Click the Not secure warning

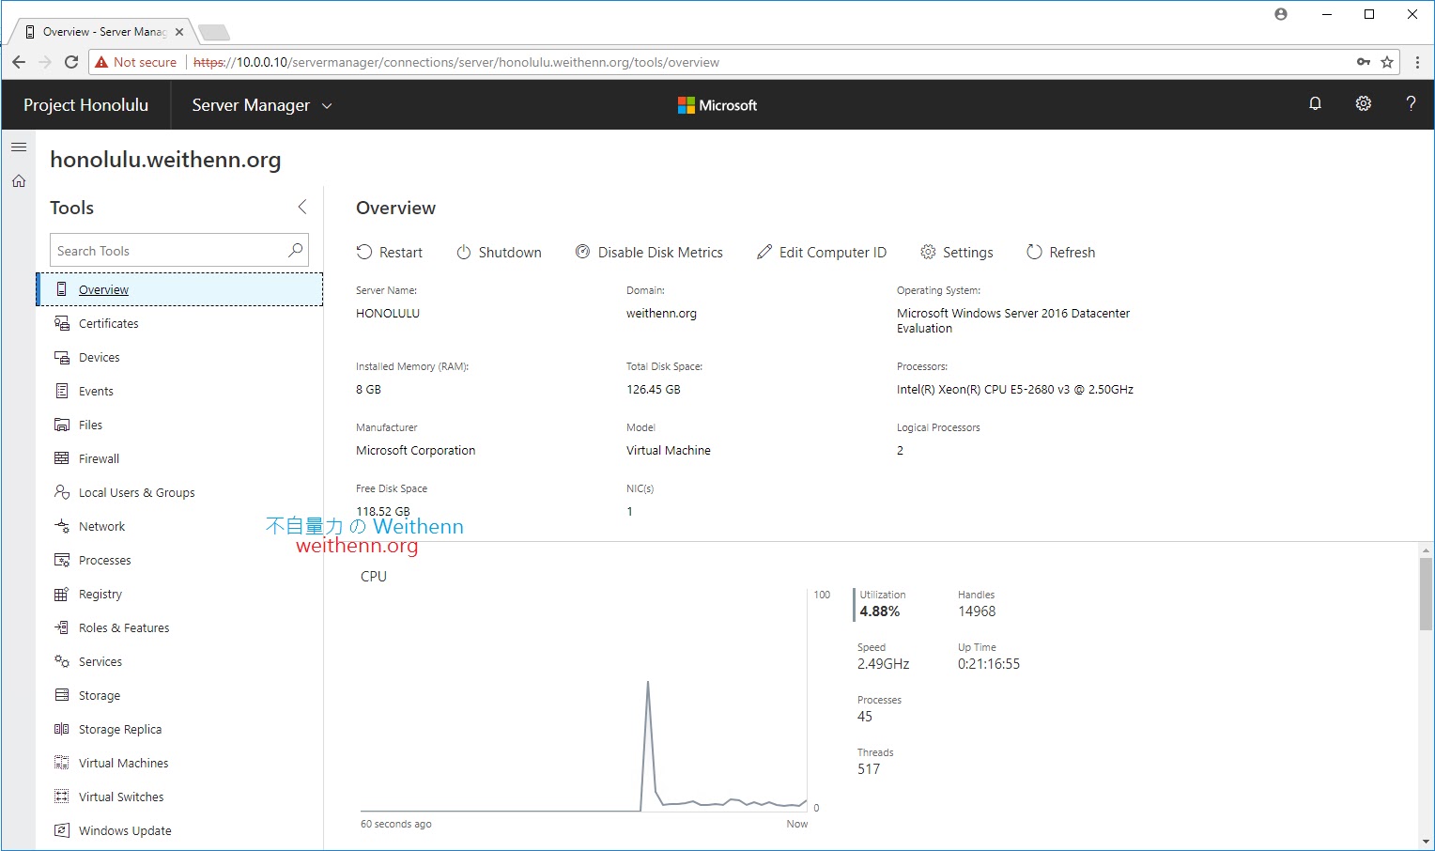pyautogui.click(x=136, y=62)
